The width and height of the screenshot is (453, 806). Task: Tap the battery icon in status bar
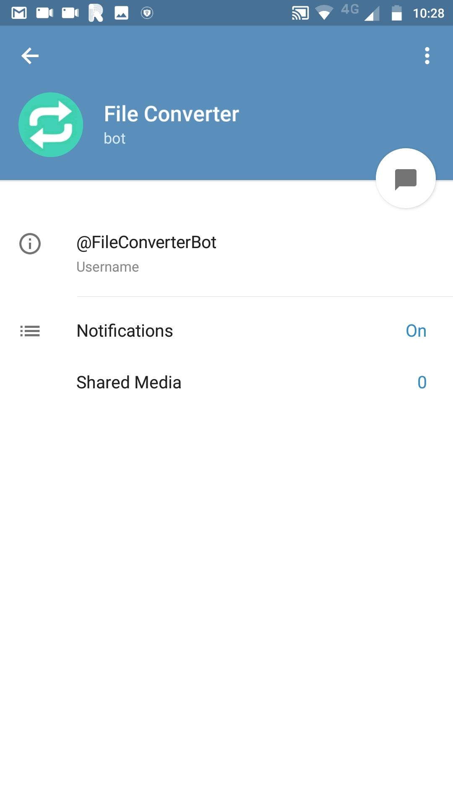tap(396, 13)
